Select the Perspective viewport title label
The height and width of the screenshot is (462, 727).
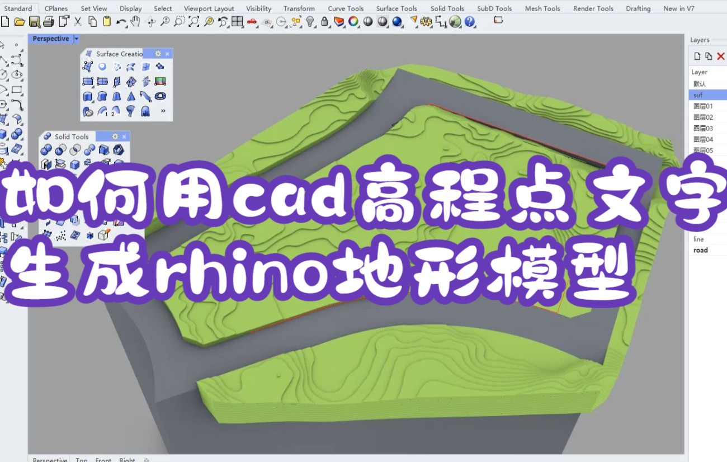tap(51, 39)
